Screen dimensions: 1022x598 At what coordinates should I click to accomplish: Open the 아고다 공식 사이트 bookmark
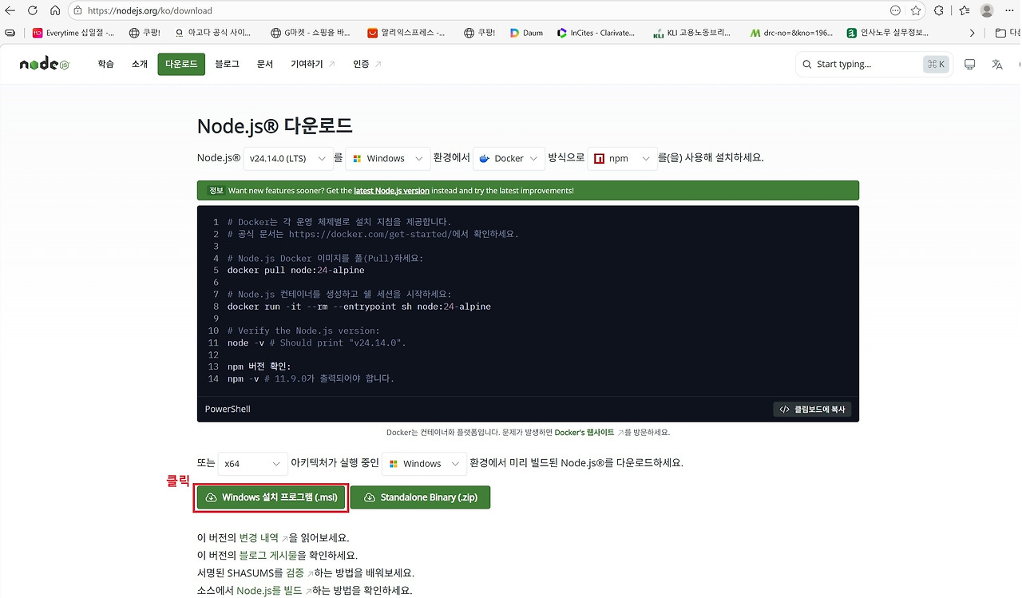tap(212, 33)
